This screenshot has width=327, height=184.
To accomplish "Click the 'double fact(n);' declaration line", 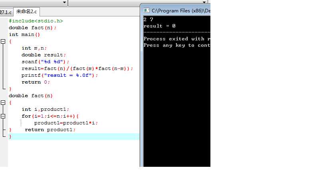I will [32, 28].
